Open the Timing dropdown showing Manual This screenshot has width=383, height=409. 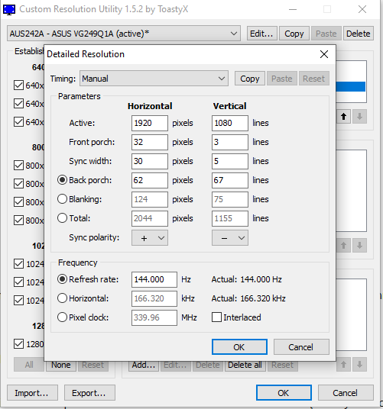pos(154,79)
